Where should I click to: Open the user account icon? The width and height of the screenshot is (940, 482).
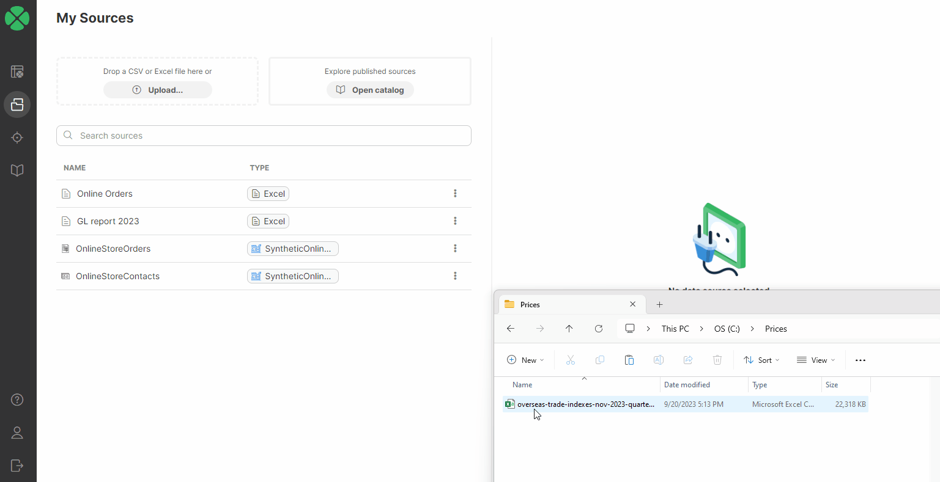tap(17, 434)
